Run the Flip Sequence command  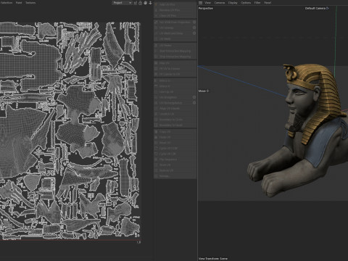pyautogui.click(x=175, y=159)
